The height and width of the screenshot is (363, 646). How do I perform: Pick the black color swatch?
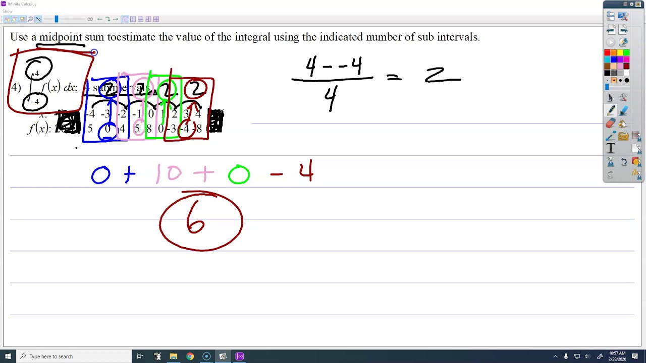coord(607,73)
